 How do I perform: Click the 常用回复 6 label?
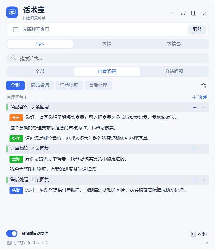pos(17,97)
